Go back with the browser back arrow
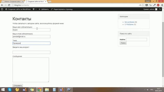The image size is (164, 92). (2, 5)
